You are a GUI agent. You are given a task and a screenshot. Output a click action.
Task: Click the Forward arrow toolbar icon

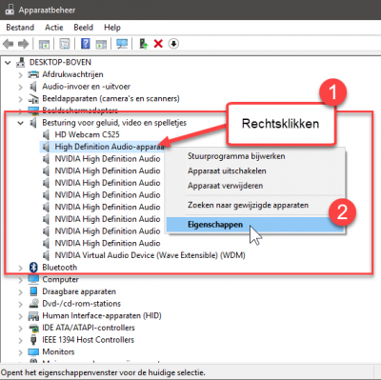coord(23,44)
